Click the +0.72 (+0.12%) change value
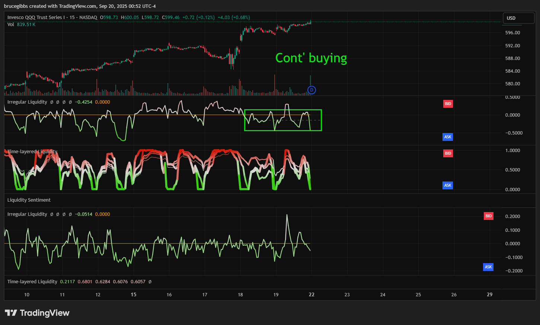Image resolution: width=540 pixels, height=325 pixels. point(198,17)
